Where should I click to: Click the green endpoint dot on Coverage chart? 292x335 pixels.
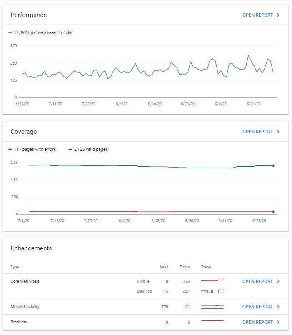[273, 165]
